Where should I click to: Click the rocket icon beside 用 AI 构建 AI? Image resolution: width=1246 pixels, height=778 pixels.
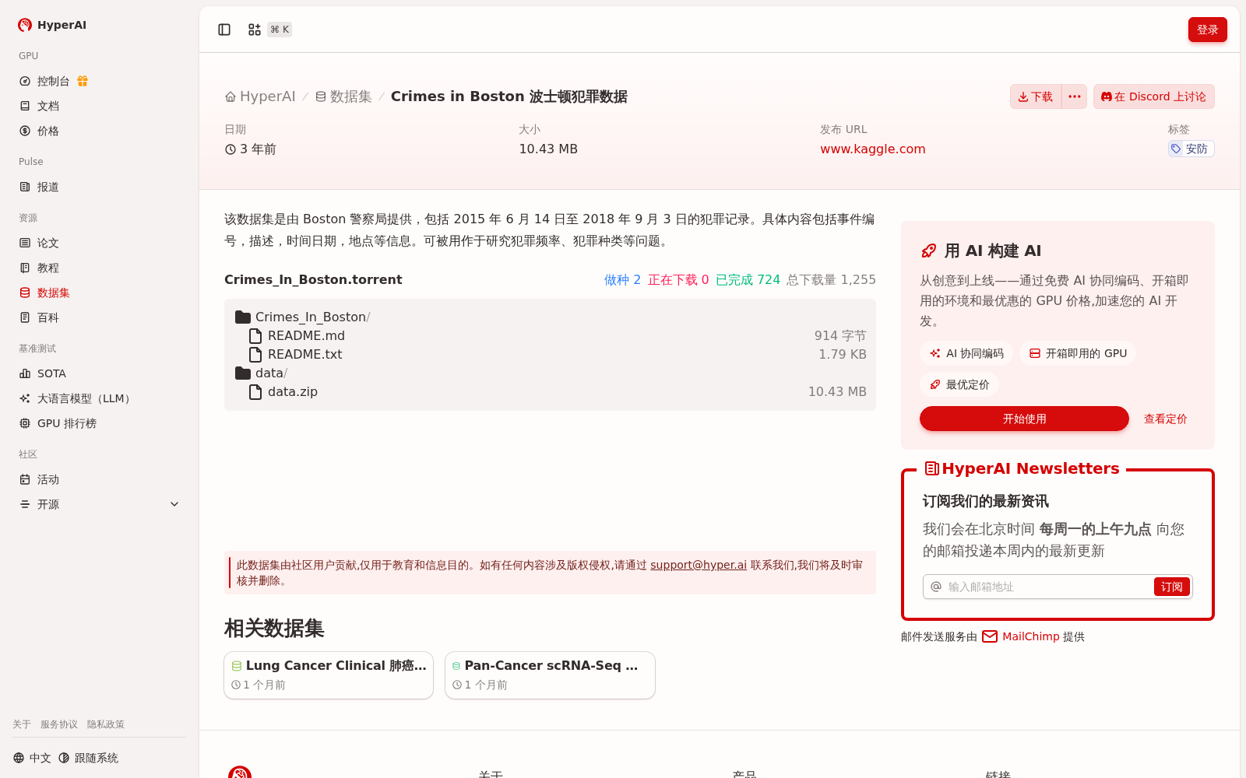point(929,251)
